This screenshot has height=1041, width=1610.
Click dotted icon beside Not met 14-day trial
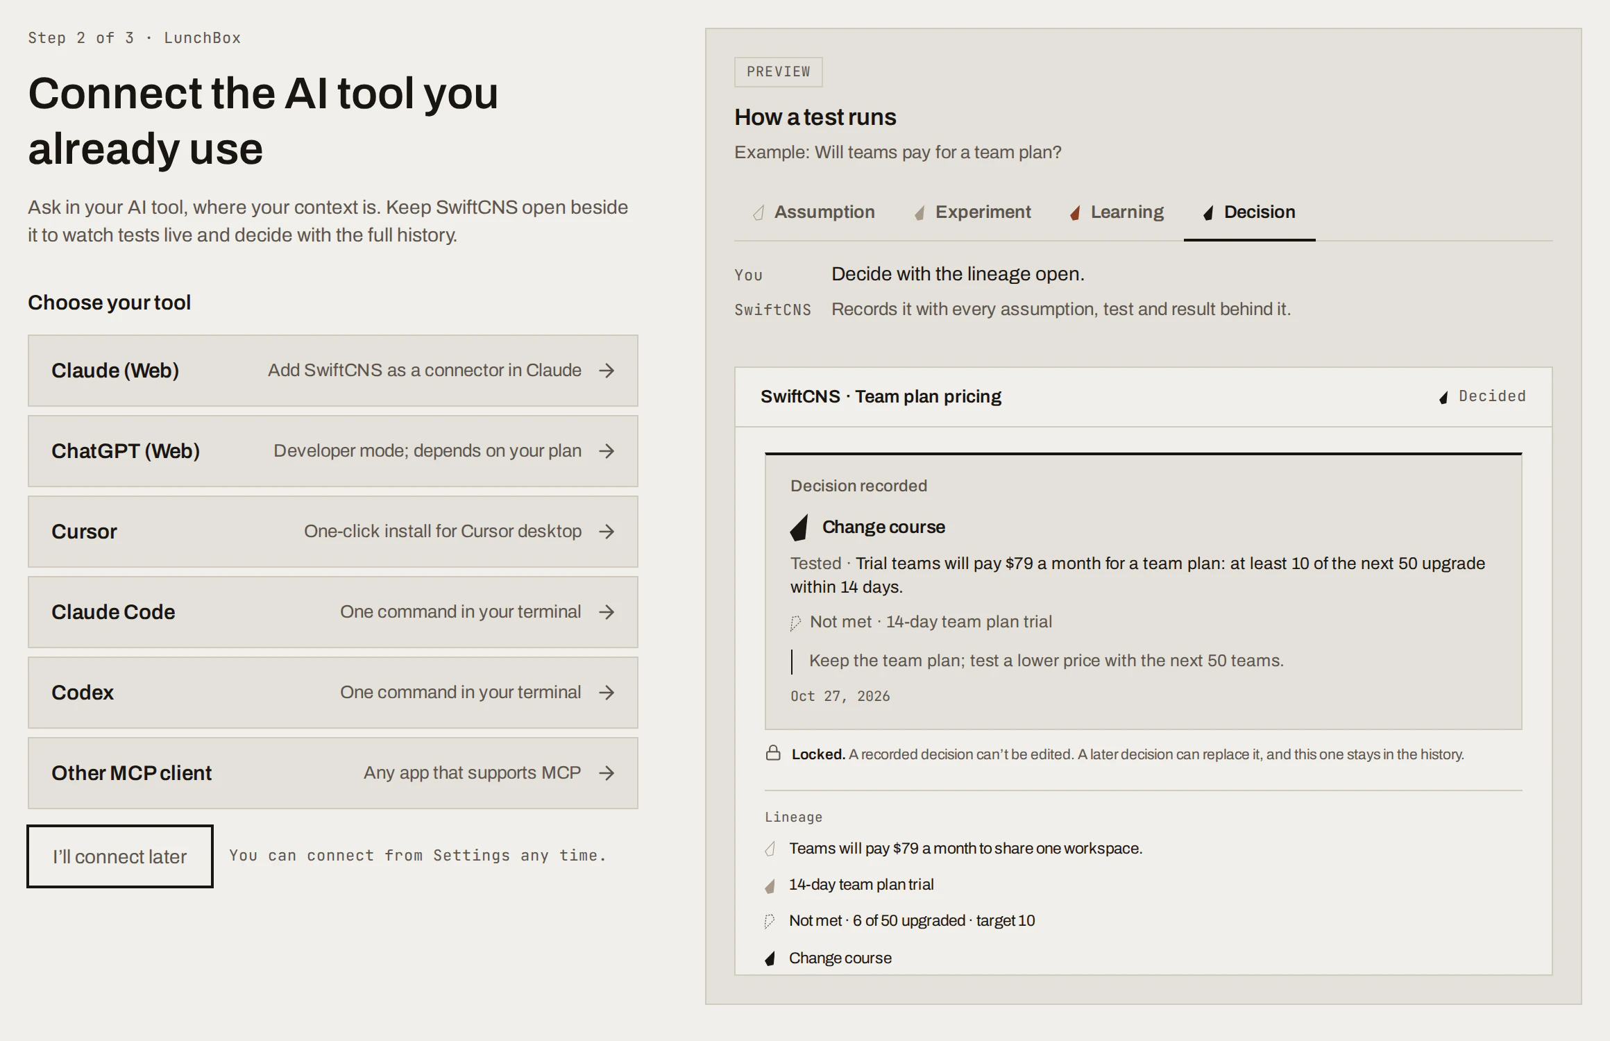point(796,623)
